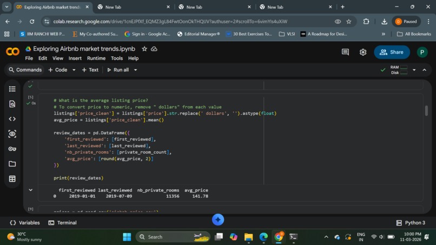The height and width of the screenshot is (245, 436).
Task: Open the bookmarks apps grid icon
Action: click(x=6, y=34)
